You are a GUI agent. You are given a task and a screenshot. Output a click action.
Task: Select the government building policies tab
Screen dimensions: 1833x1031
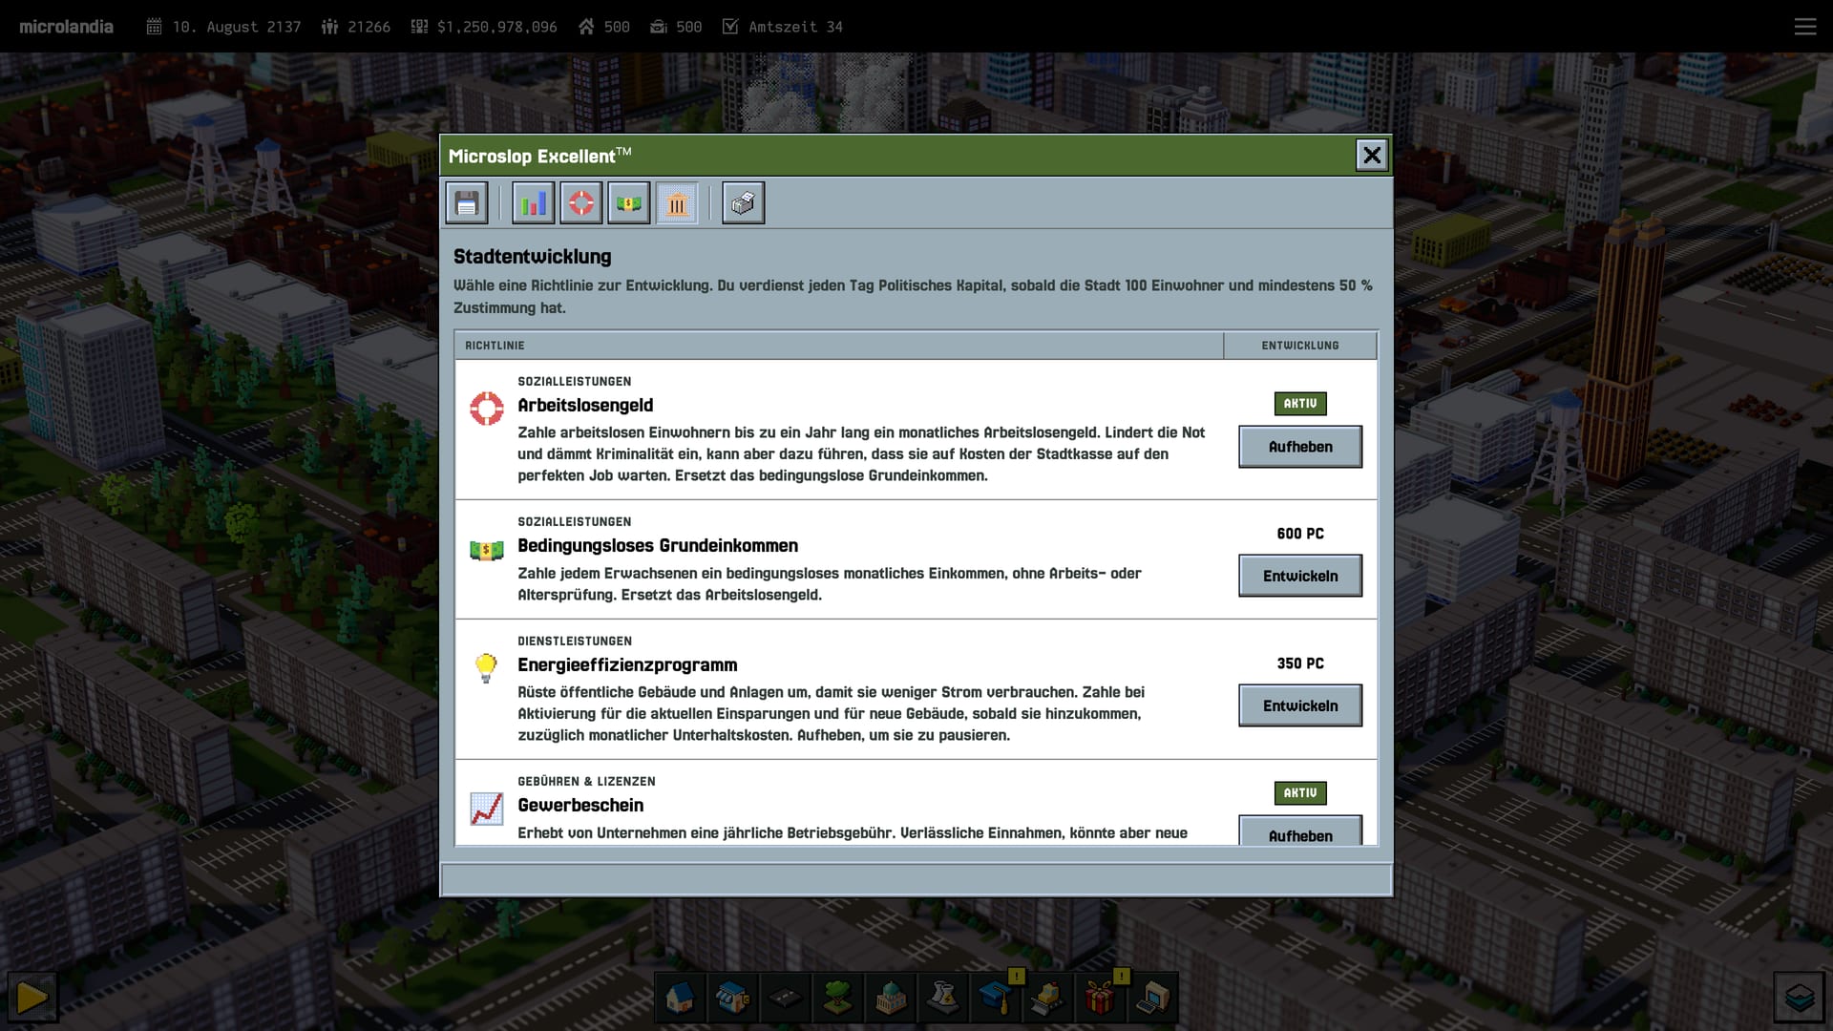[x=677, y=203]
